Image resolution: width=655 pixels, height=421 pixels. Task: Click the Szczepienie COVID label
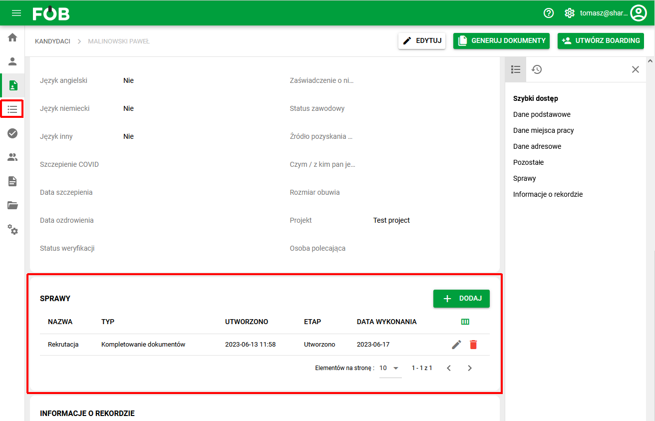coord(69,164)
